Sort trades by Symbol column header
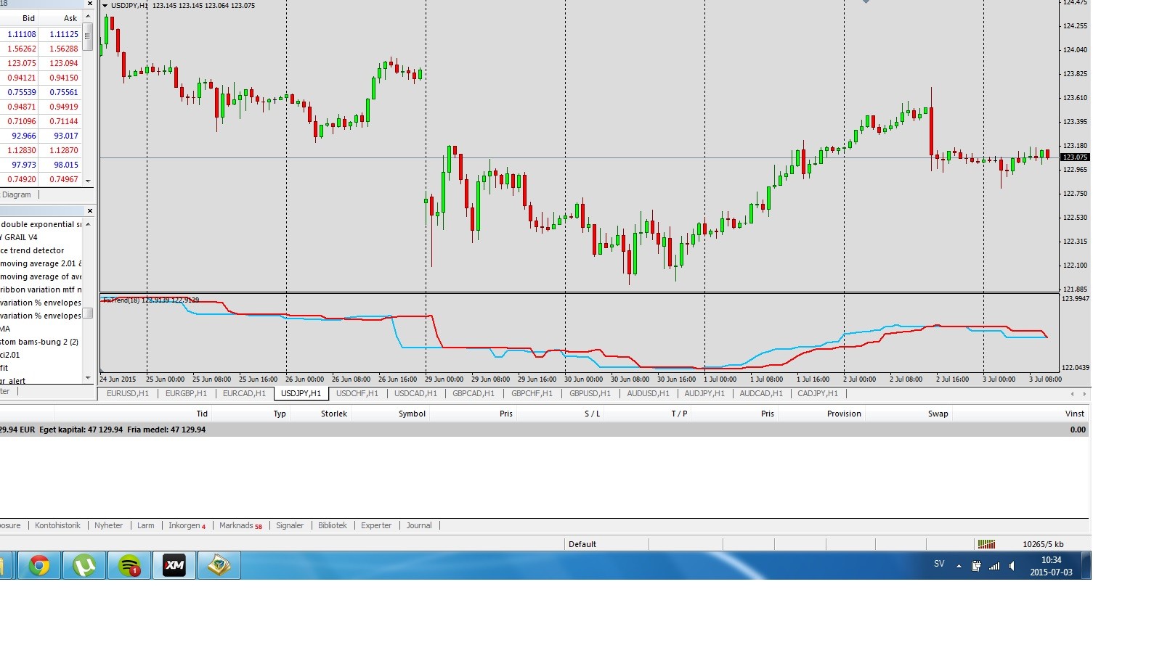The width and height of the screenshot is (1162, 653). click(412, 414)
